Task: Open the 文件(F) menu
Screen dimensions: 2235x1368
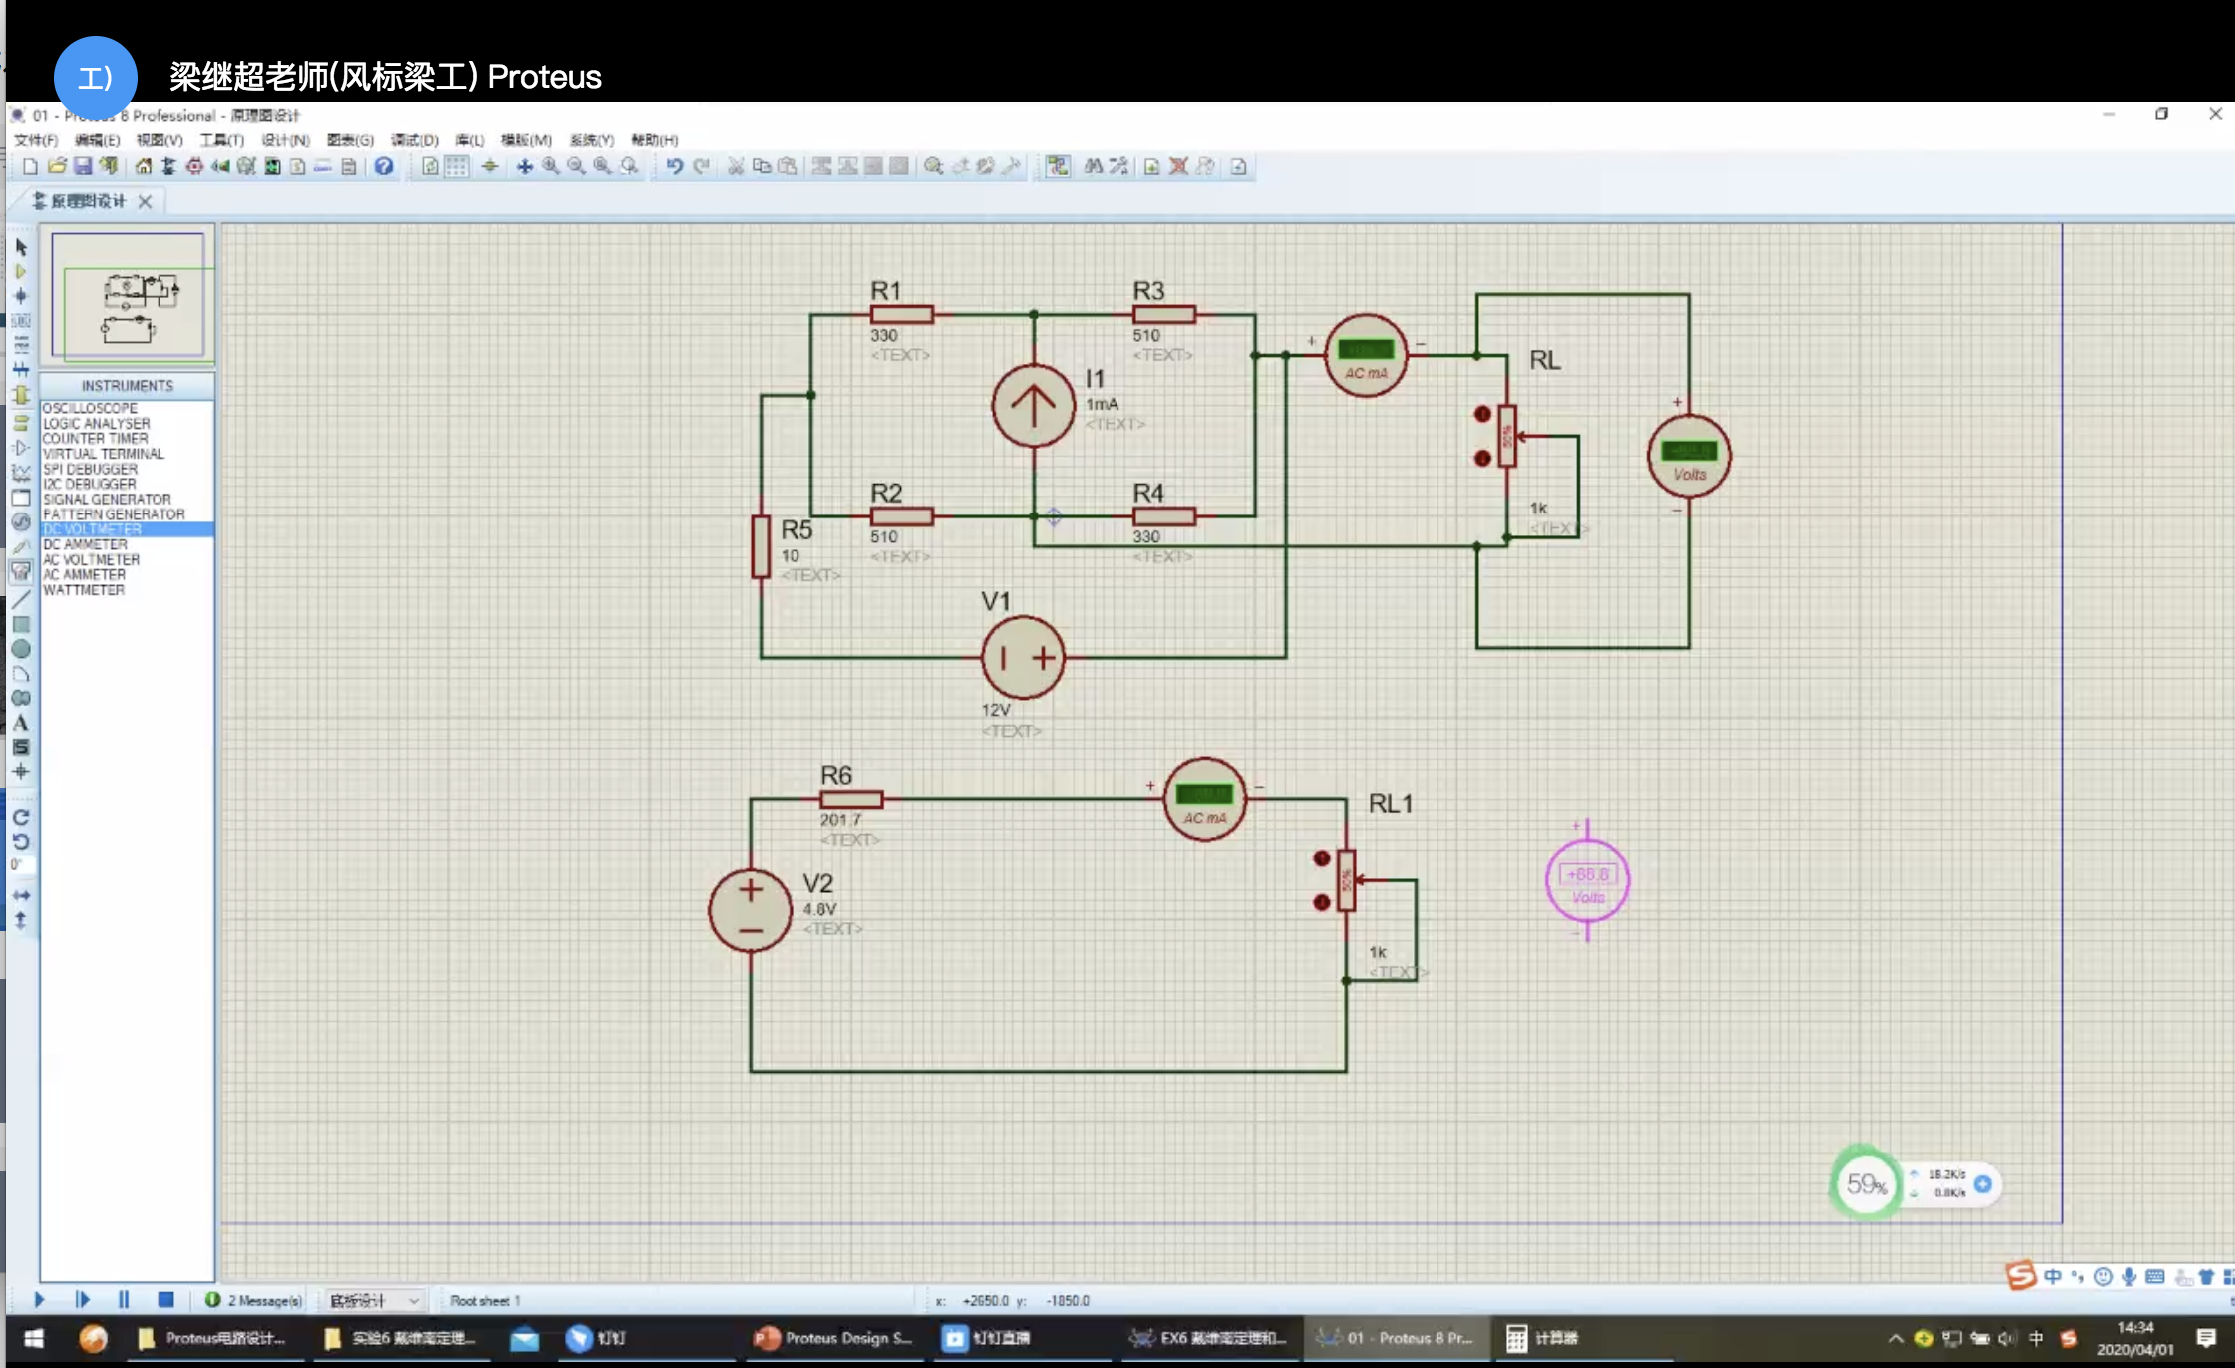Action: (36, 140)
